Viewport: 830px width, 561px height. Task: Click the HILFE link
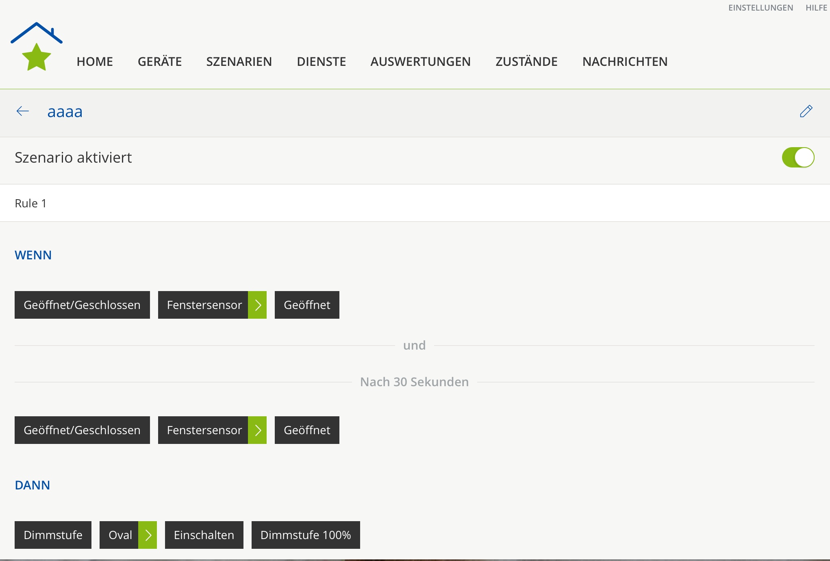point(816,8)
